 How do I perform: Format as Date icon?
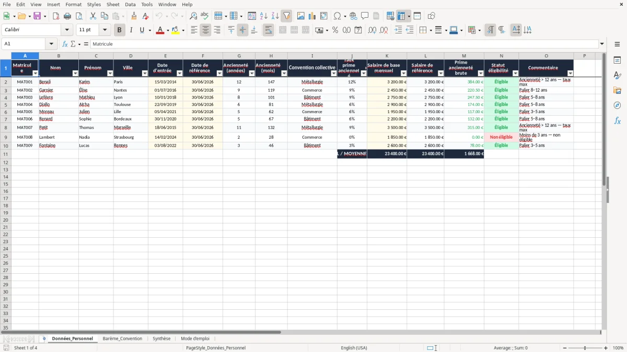click(358, 30)
